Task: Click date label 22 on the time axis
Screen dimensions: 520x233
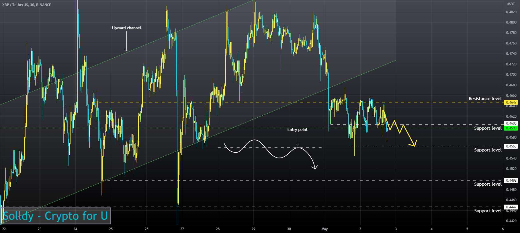Action: pyautogui.click(x=4, y=229)
